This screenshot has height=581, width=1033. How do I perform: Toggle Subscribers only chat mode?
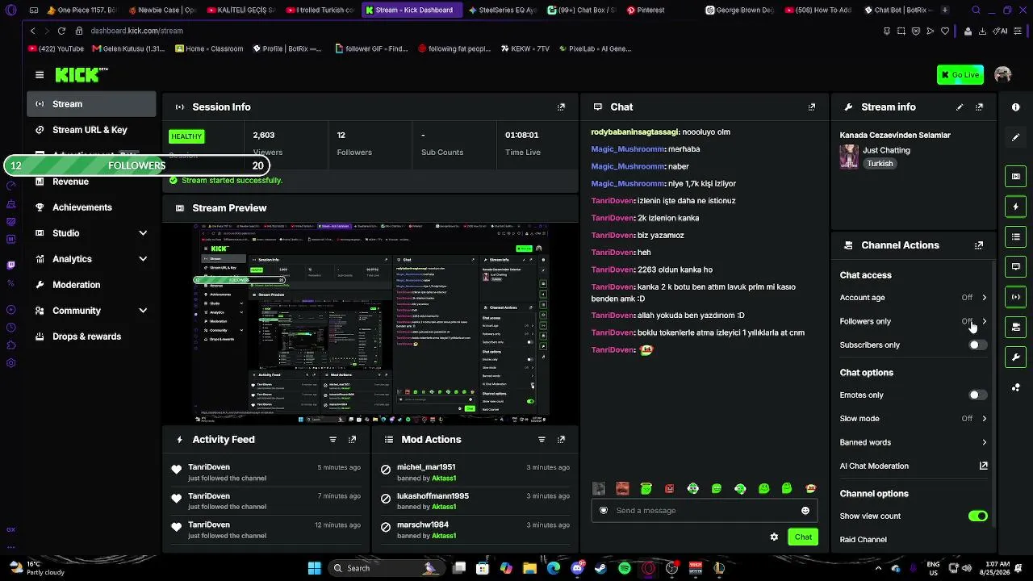(x=977, y=345)
